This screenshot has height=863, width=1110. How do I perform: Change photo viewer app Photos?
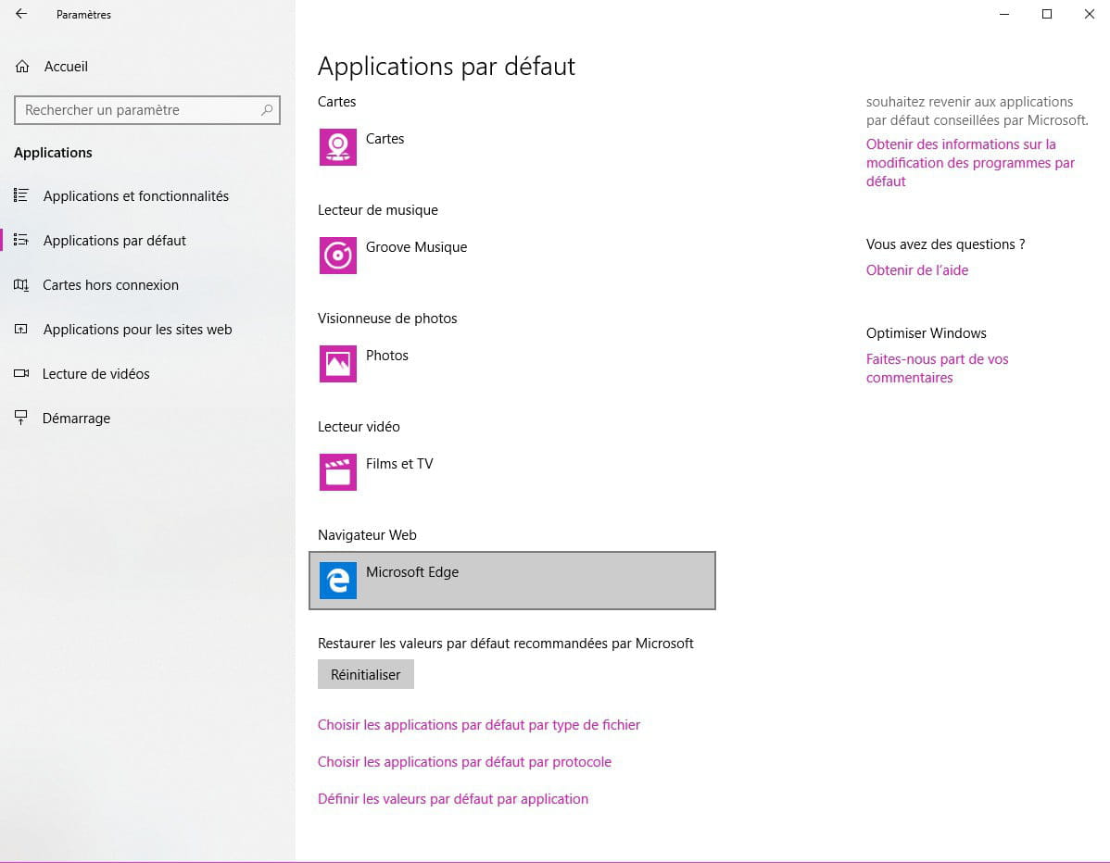click(511, 364)
